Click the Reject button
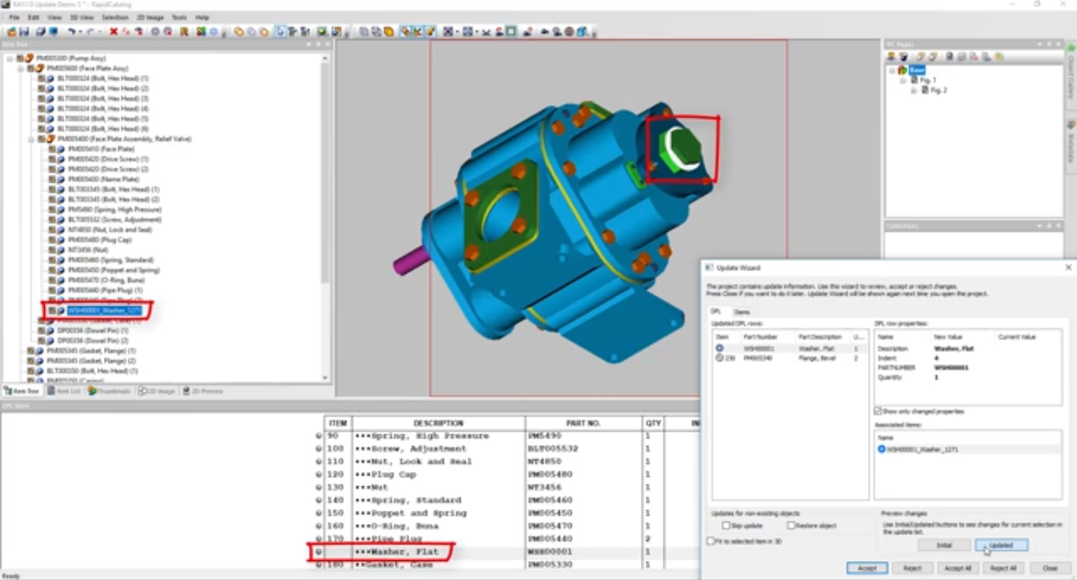 [912, 568]
